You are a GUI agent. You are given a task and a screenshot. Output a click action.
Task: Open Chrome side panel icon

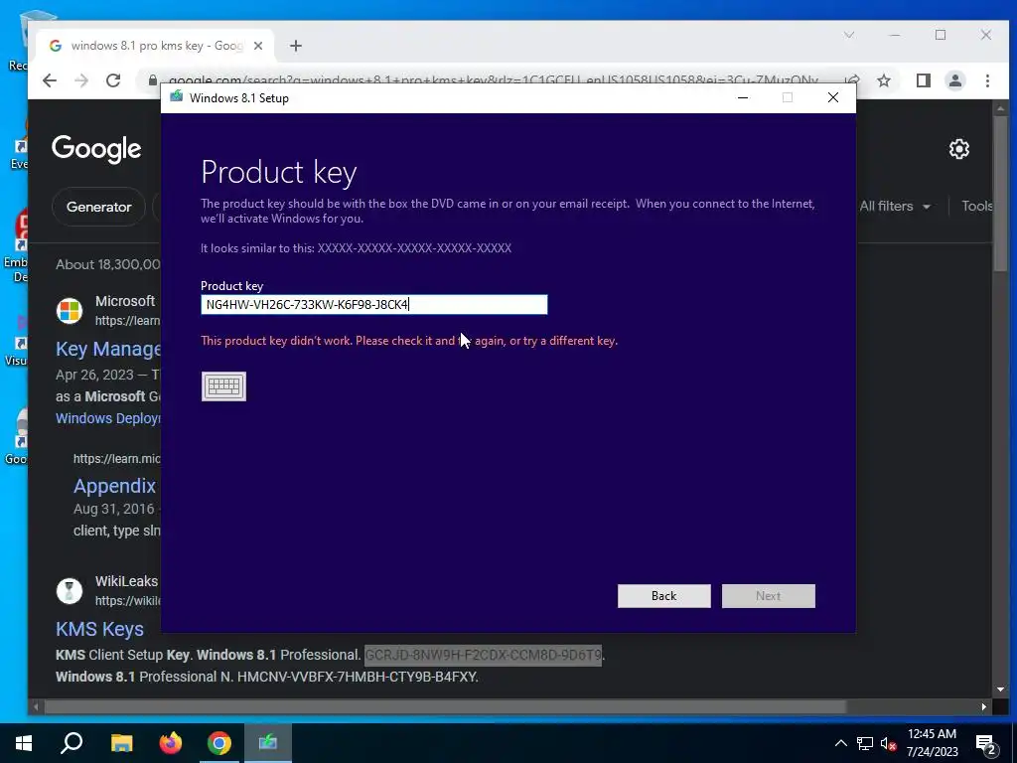click(x=923, y=80)
